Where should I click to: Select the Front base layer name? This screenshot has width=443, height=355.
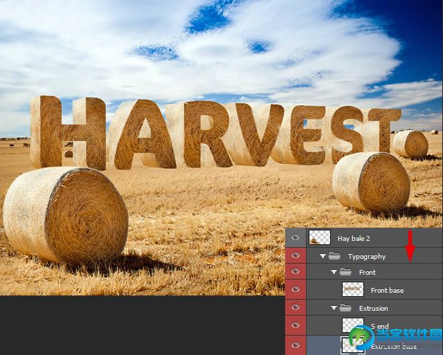pos(387,291)
